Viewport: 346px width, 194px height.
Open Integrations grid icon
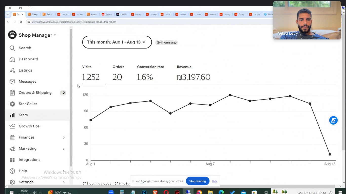[12, 160]
